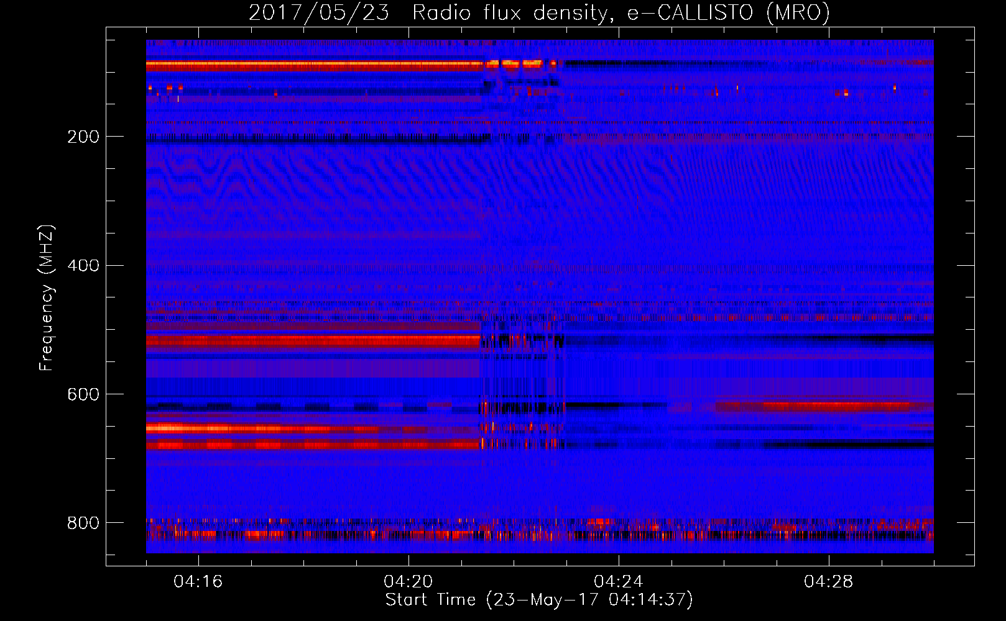
Task: Click the plot title 'Radio flux density, e-CALLISTO (MRO)'
Action: click(621, 12)
